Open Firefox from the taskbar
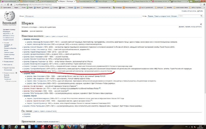Viewport: 206px width, 129px height. [69, 127]
